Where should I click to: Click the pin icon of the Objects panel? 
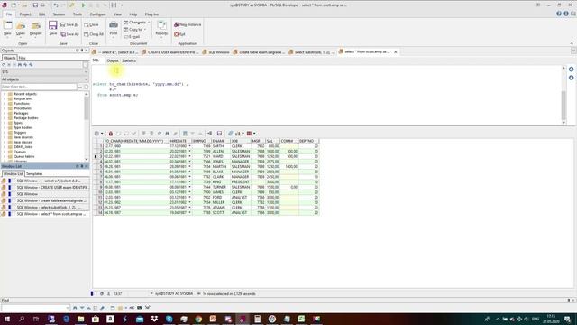point(82,51)
